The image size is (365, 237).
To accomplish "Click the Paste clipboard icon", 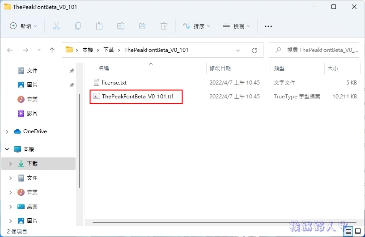I will coord(99,26).
